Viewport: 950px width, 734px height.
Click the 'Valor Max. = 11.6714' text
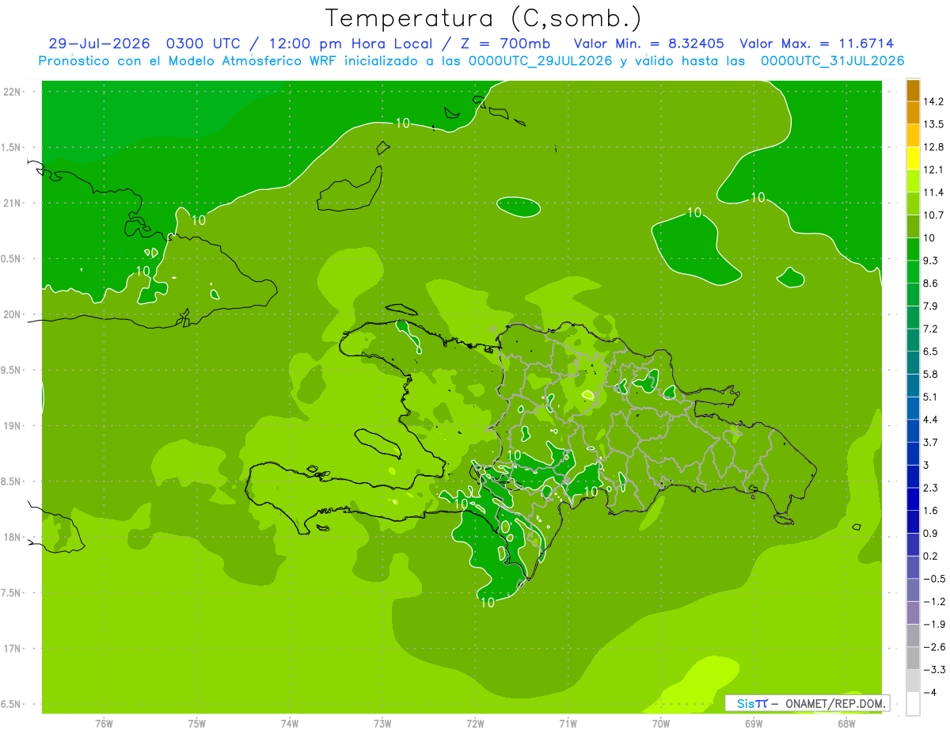click(816, 44)
